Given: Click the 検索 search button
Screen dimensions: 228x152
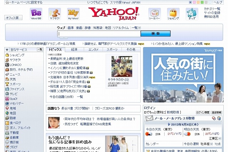Looking at the screenshot, I should (x=156, y=34).
